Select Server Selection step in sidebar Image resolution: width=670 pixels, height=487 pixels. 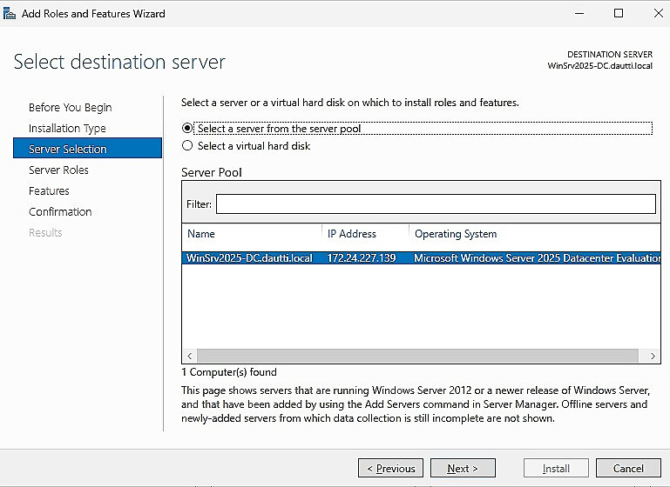88,148
